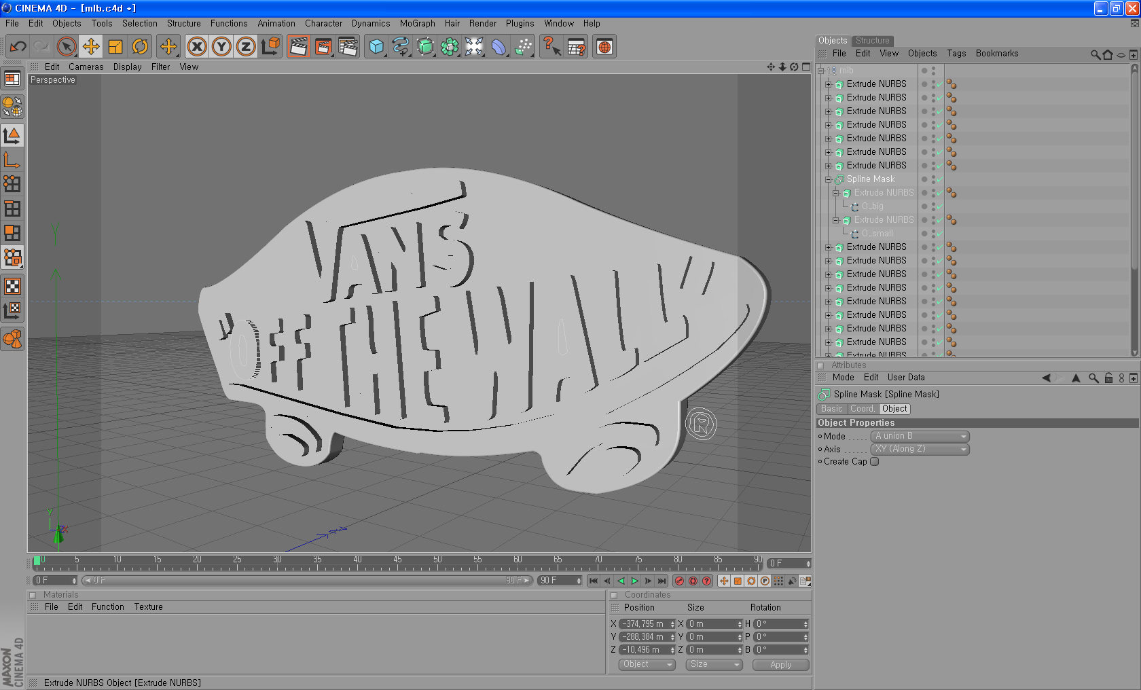
Task: Jump to the end of animation
Action: pyautogui.click(x=662, y=581)
